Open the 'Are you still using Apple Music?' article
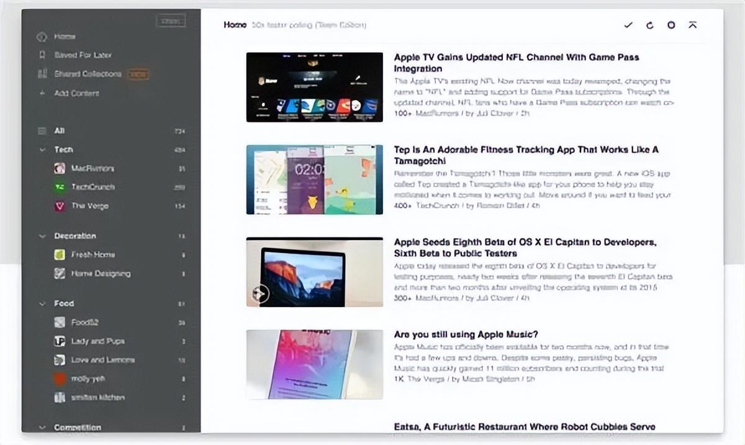This screenshot has width=745, height=445. tap(466, 334)
